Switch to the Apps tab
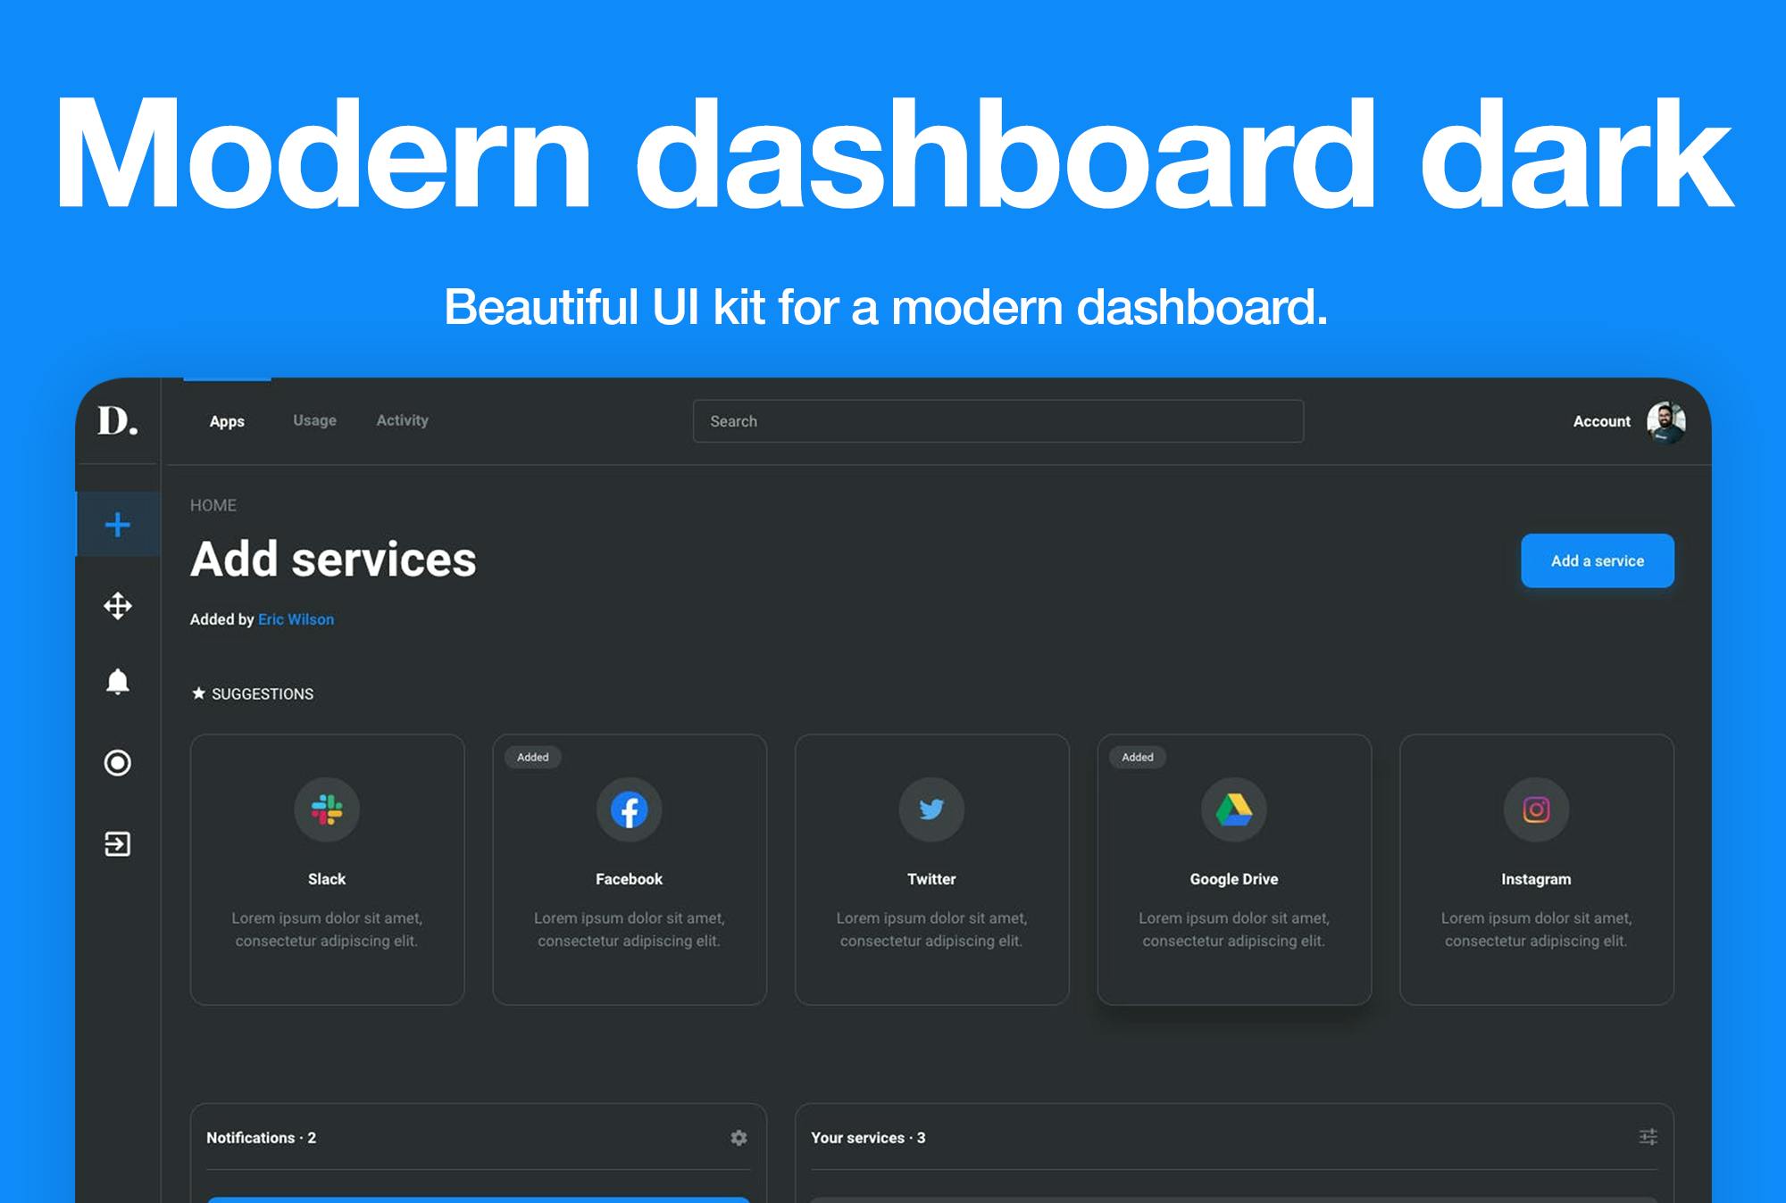The height and width of the screenshot is (1203, 1786). (x=227, y=421)
